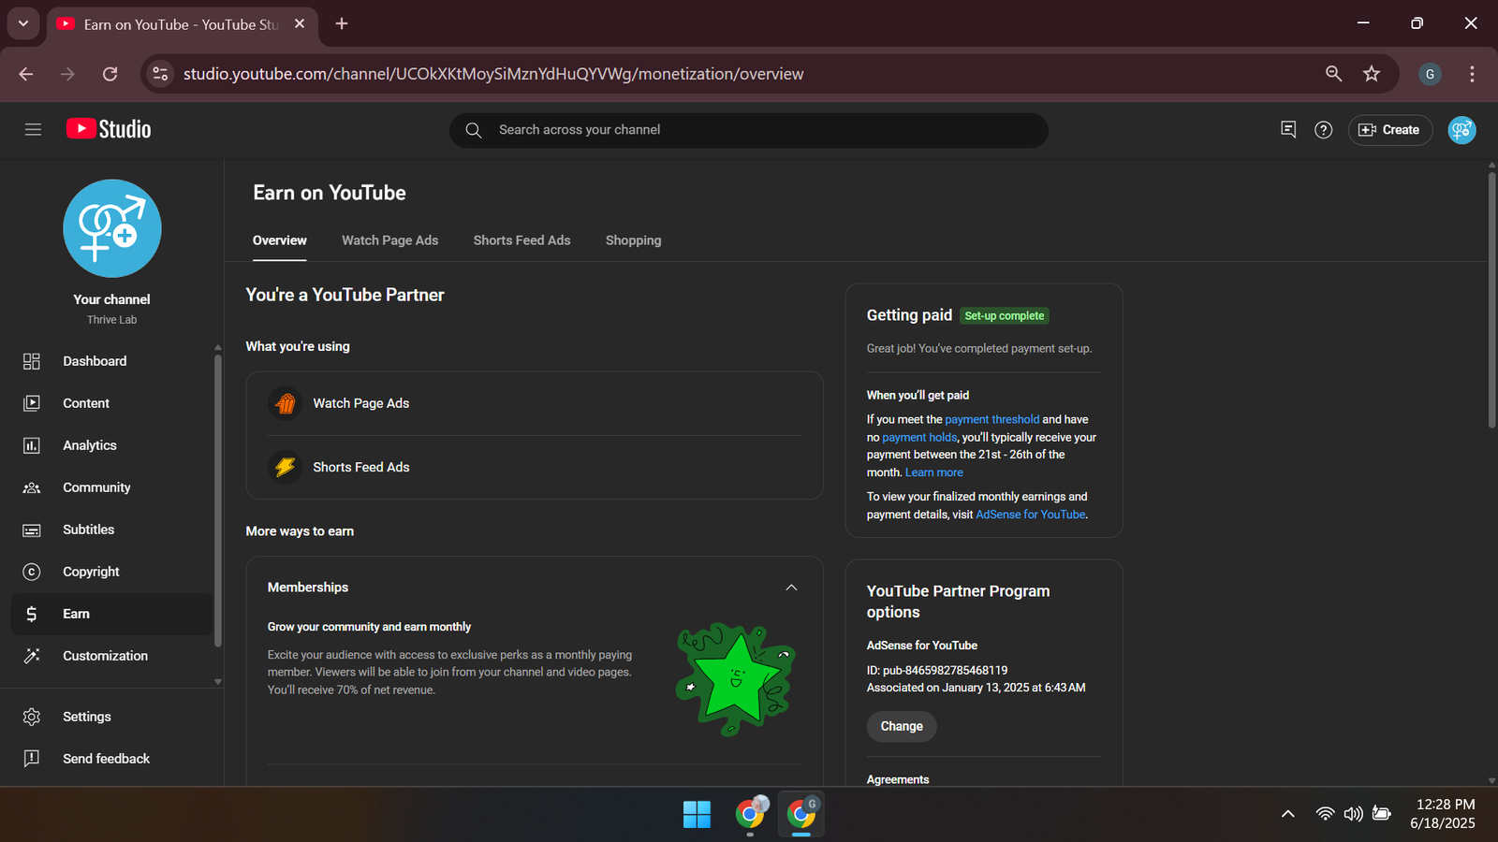Switch to the Watch Page Ads tab
Screen dimensions: 1498x842
click(x=389, y=240)
